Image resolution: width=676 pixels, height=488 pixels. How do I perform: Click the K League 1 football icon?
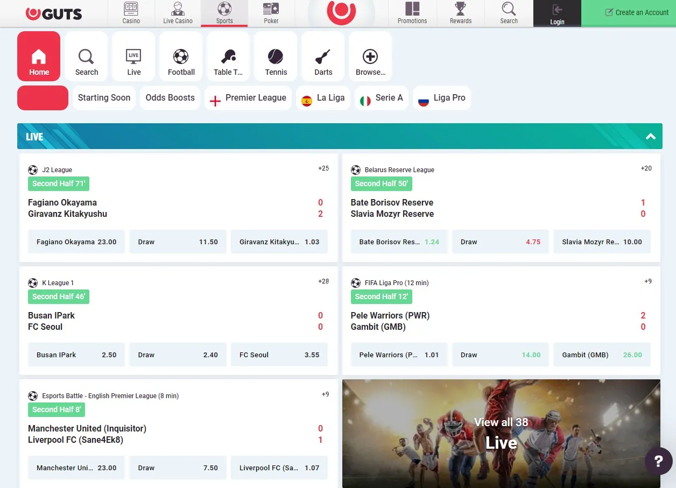pos(33,283)
